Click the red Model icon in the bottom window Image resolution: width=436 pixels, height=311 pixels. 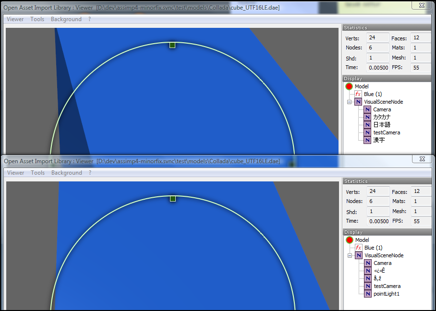(350, 240)
